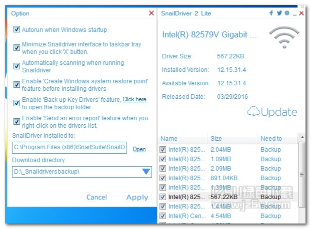The height and width of the screenshot is (229, 311).
Task: Uncheck the 891.04KB Intel driver row
Action: (x=163, y=178)
